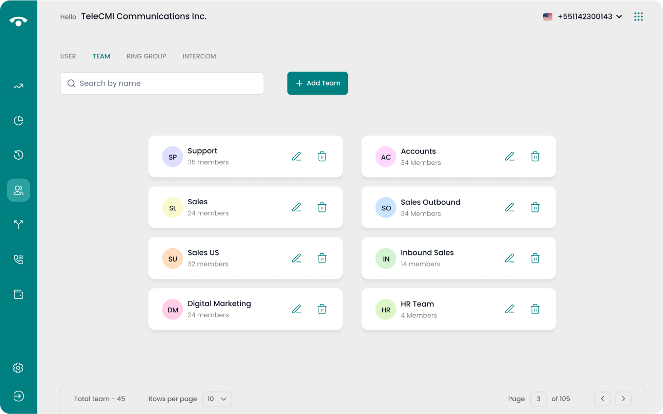Open the pie chart reports icon
The width and height of the screenshot is (663, 414).
[x=18, y=121]
